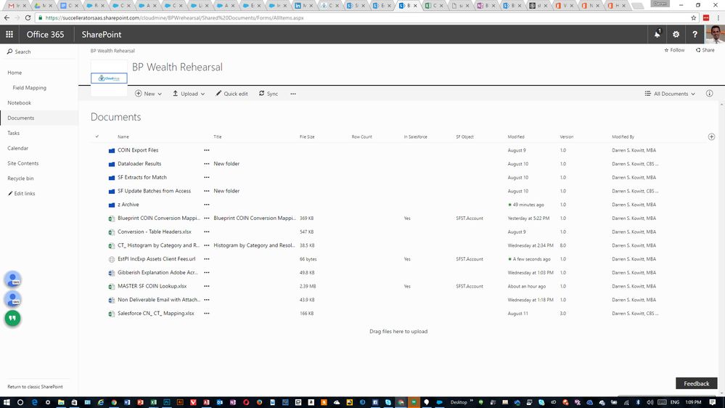Click the site logo thumbnail
This screenshot has height=408, width=725.
pos(109,78)
